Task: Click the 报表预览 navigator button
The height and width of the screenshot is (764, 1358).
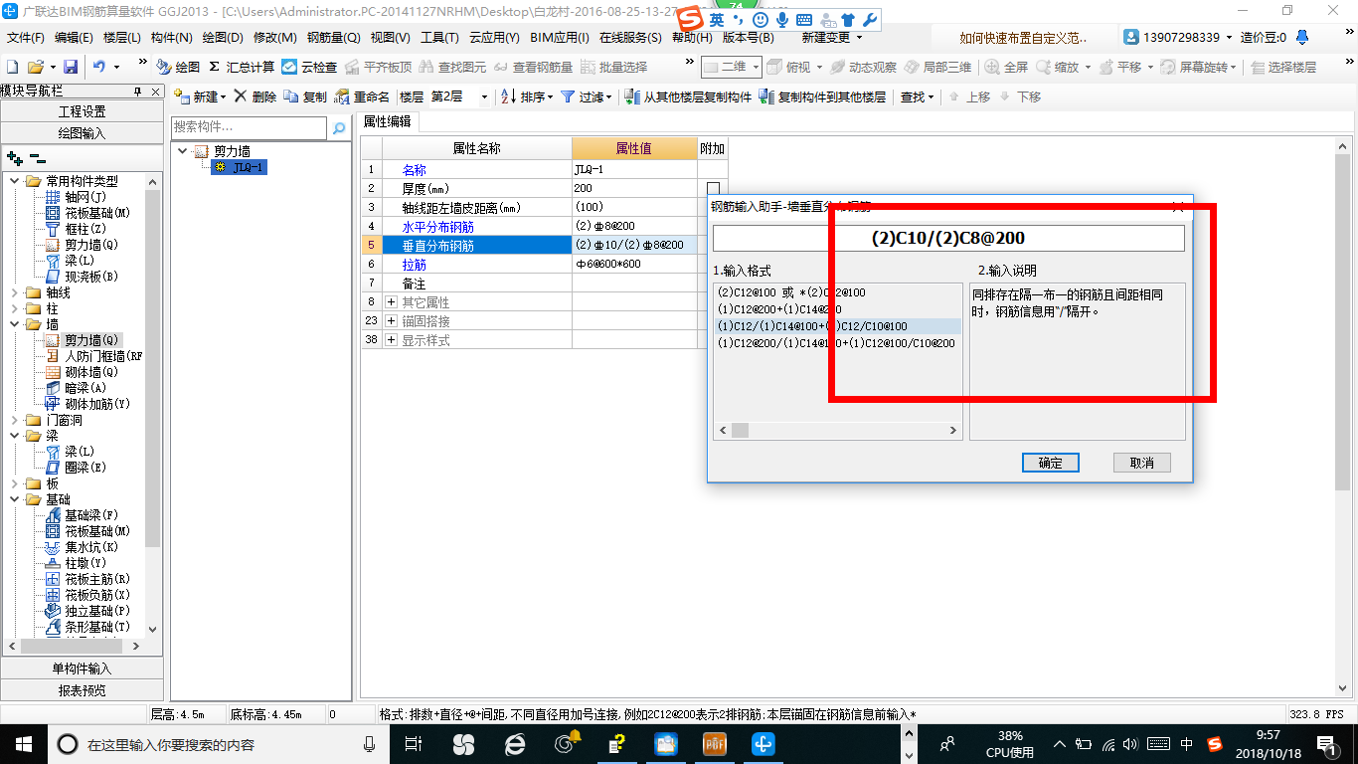Action: pos(82,689)
